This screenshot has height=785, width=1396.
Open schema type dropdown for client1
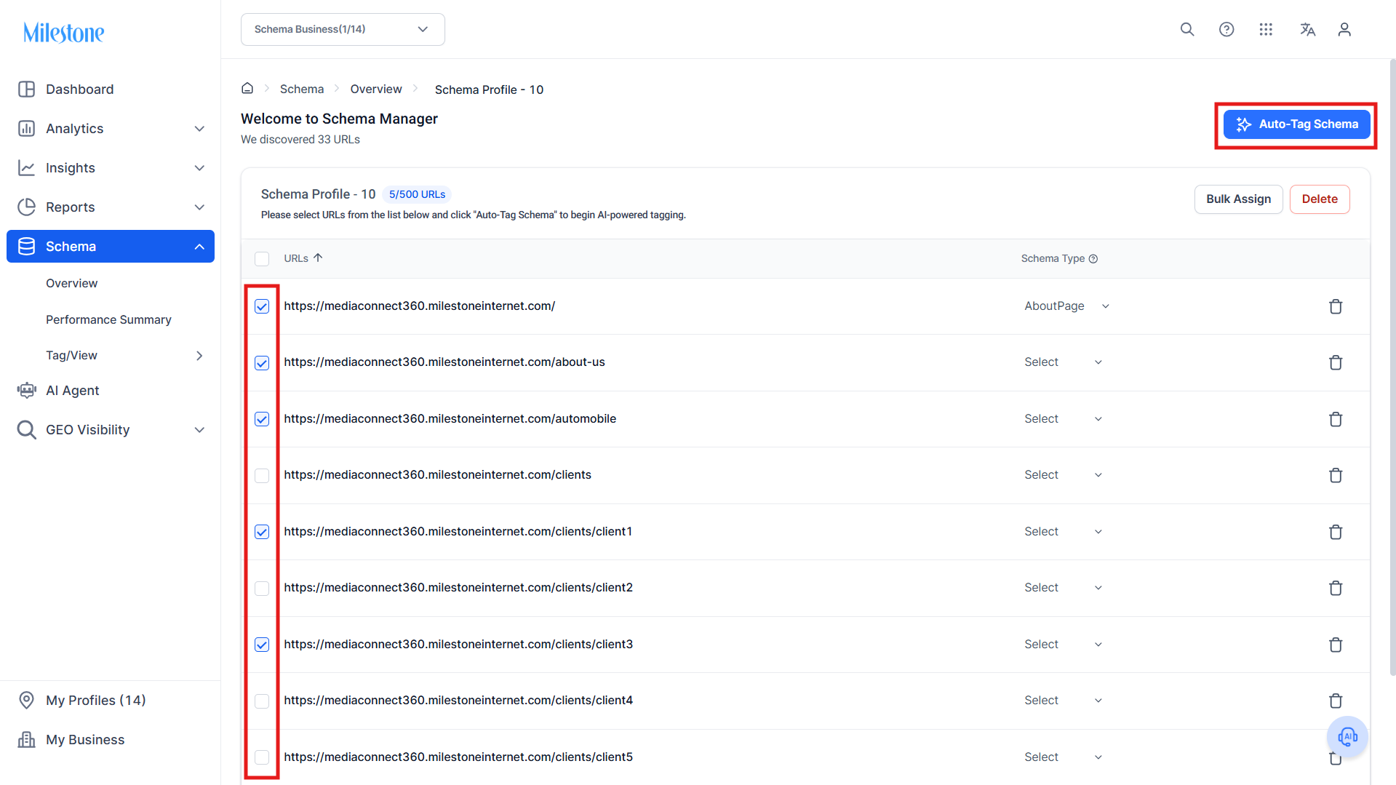pyautogui.click(x=1063, y=531)
